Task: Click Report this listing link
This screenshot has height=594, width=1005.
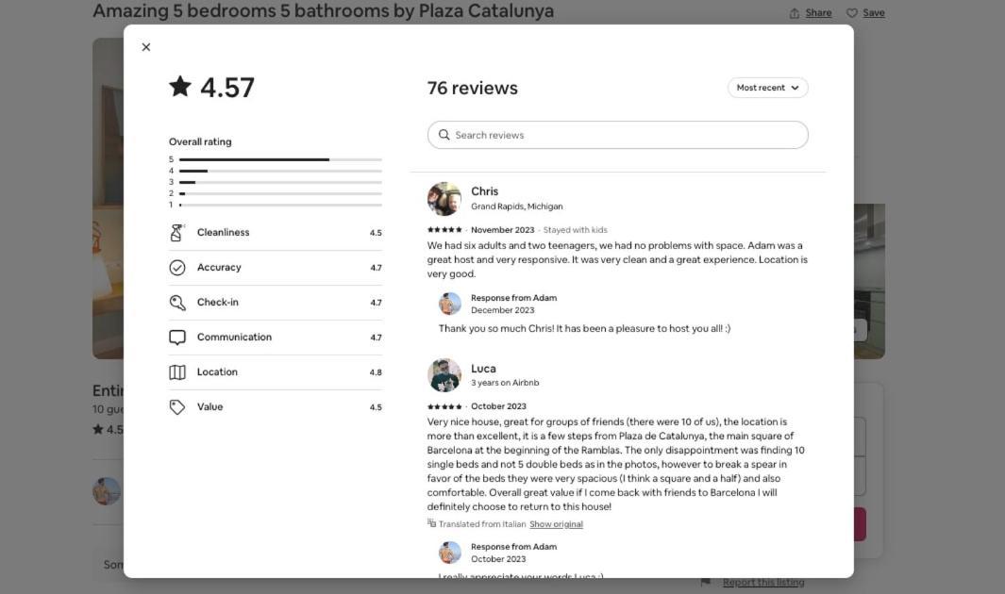Action: [x=763, y=583]
